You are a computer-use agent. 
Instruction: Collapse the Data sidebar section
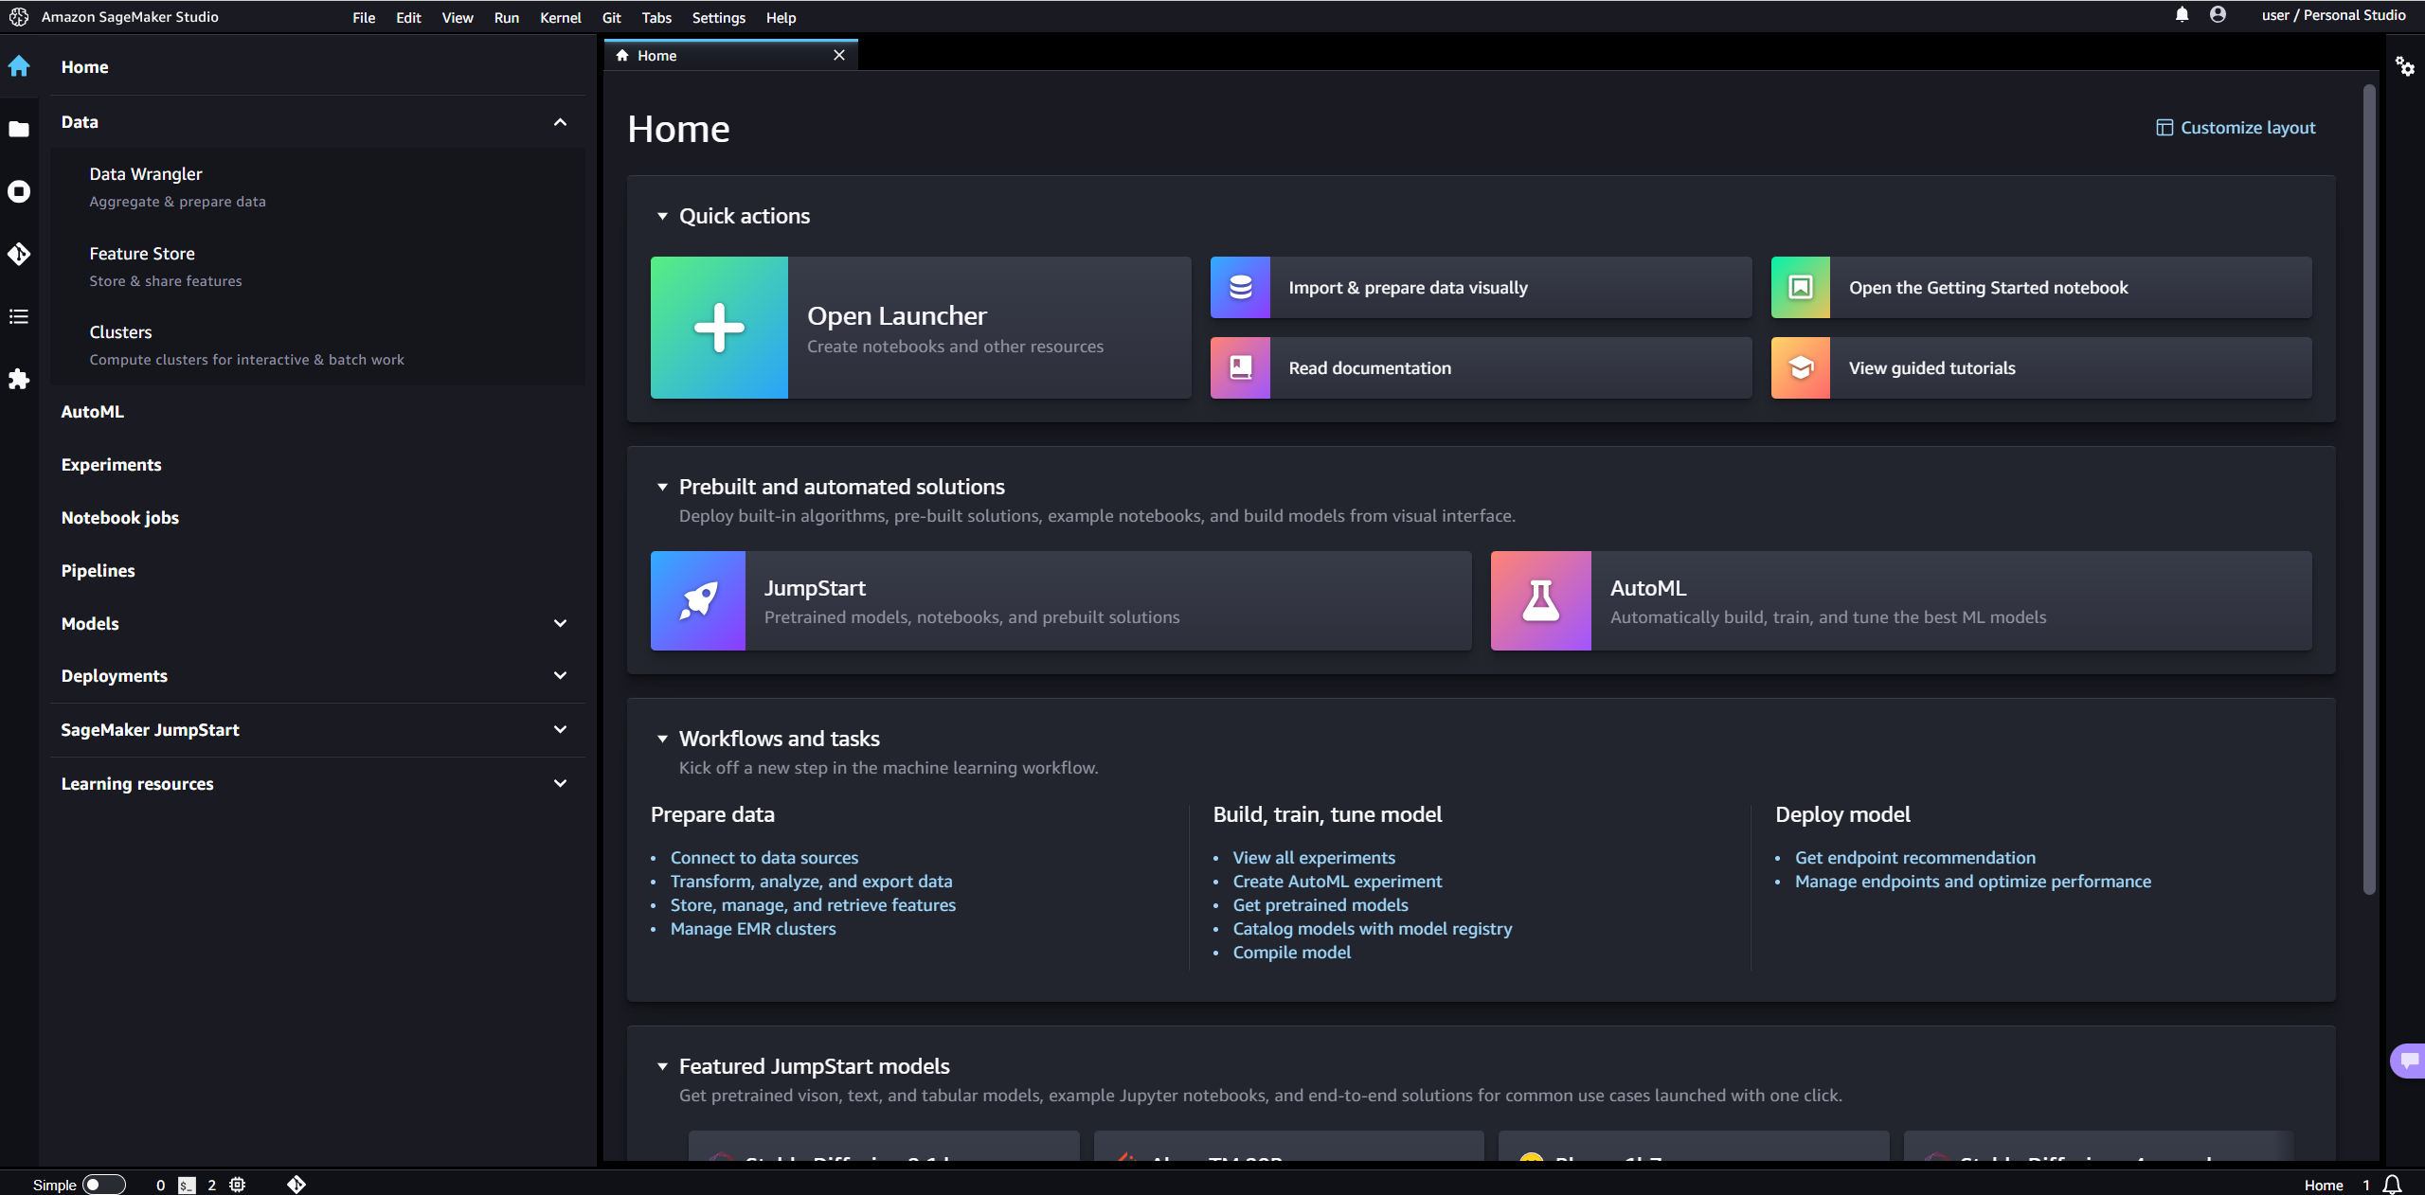[x=560, y=122]
